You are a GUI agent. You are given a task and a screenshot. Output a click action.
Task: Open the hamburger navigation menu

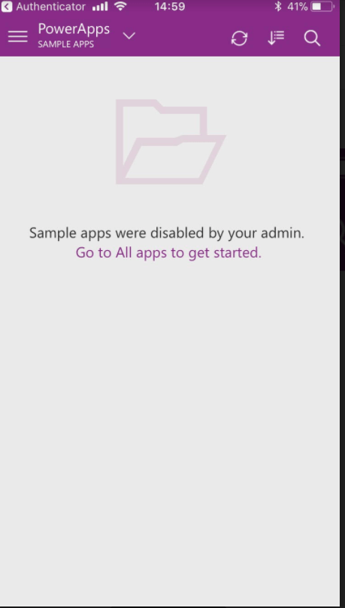18,37
